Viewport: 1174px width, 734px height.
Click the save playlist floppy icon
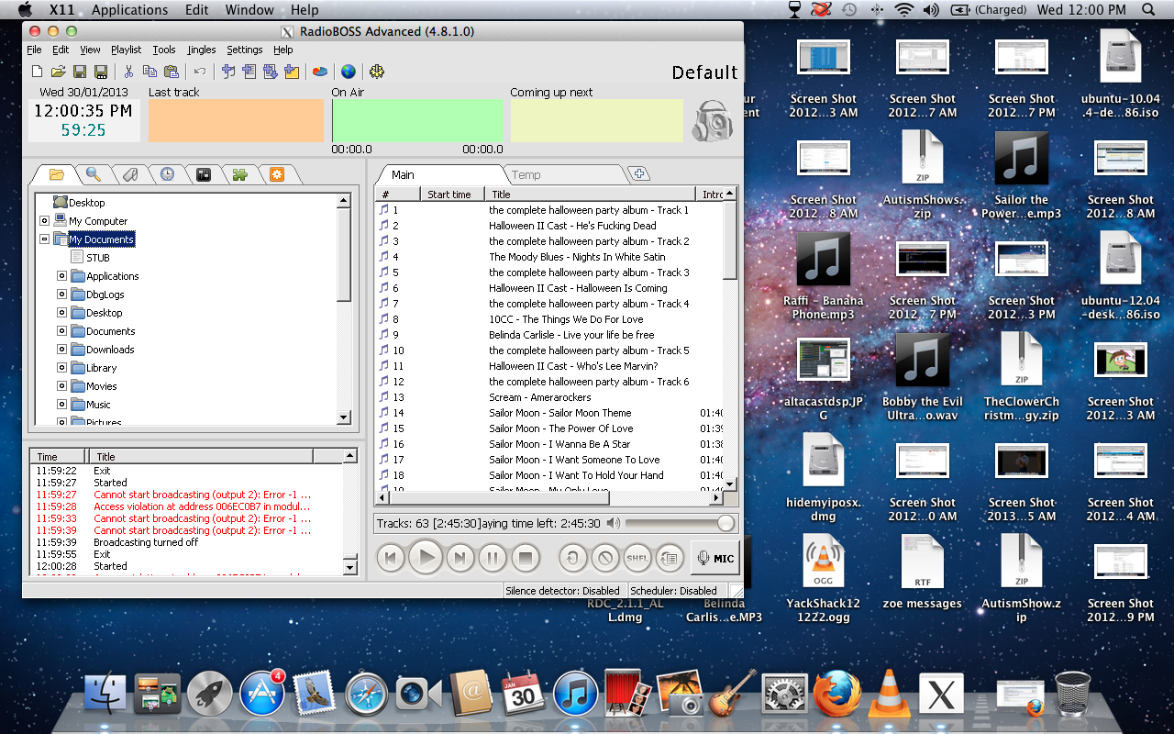click(80, 72)
